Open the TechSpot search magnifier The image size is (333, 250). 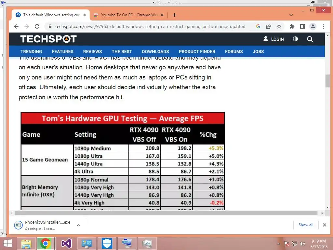pos(310,39)
